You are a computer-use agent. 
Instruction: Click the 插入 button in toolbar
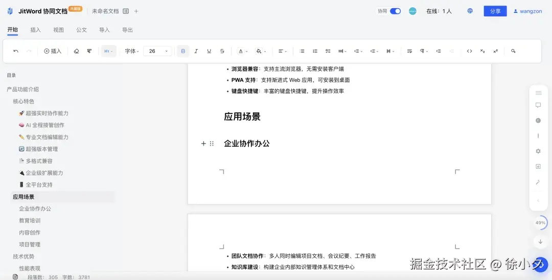(53, 51)
